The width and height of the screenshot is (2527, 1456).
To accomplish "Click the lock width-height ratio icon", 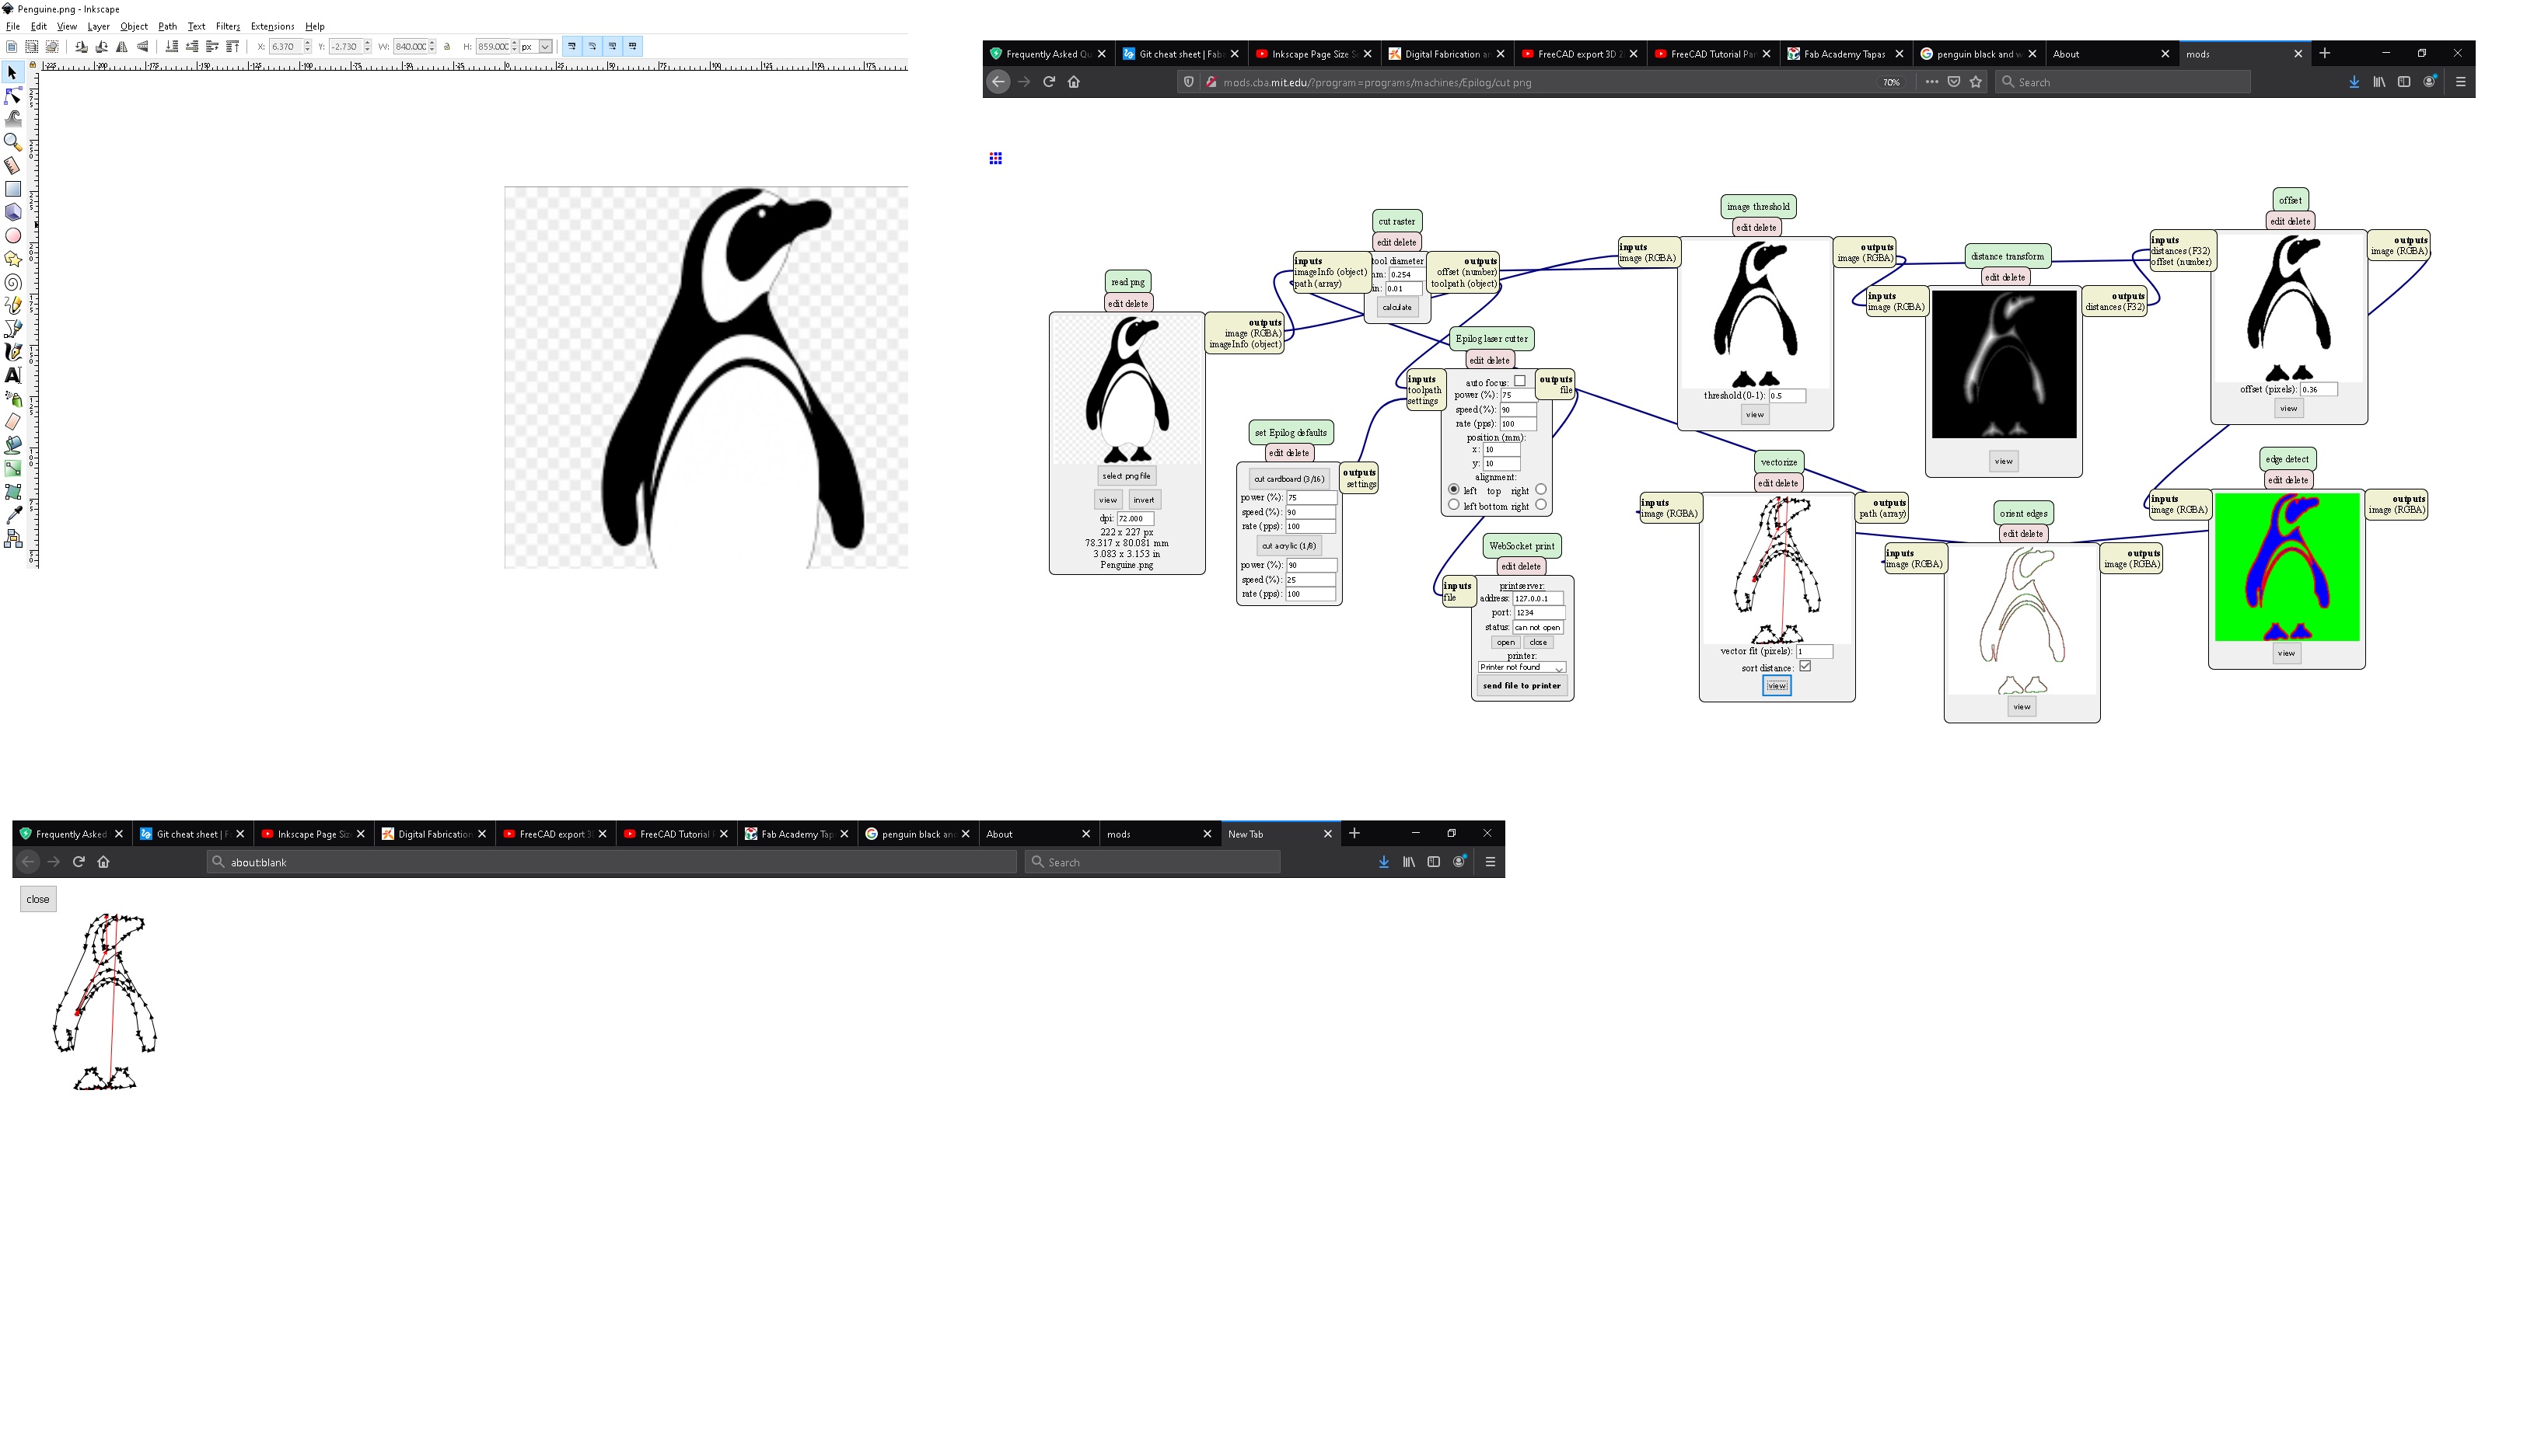I will 447,47.
